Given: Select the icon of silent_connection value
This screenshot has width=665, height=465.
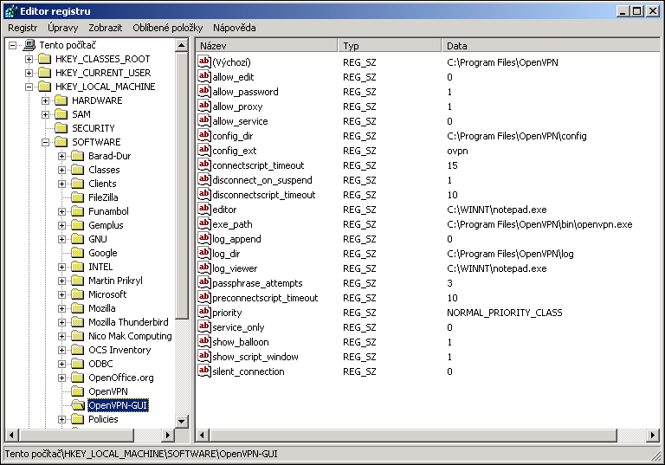Looking at the screenshot, I should pyautogui.click(x=204, y=371).
